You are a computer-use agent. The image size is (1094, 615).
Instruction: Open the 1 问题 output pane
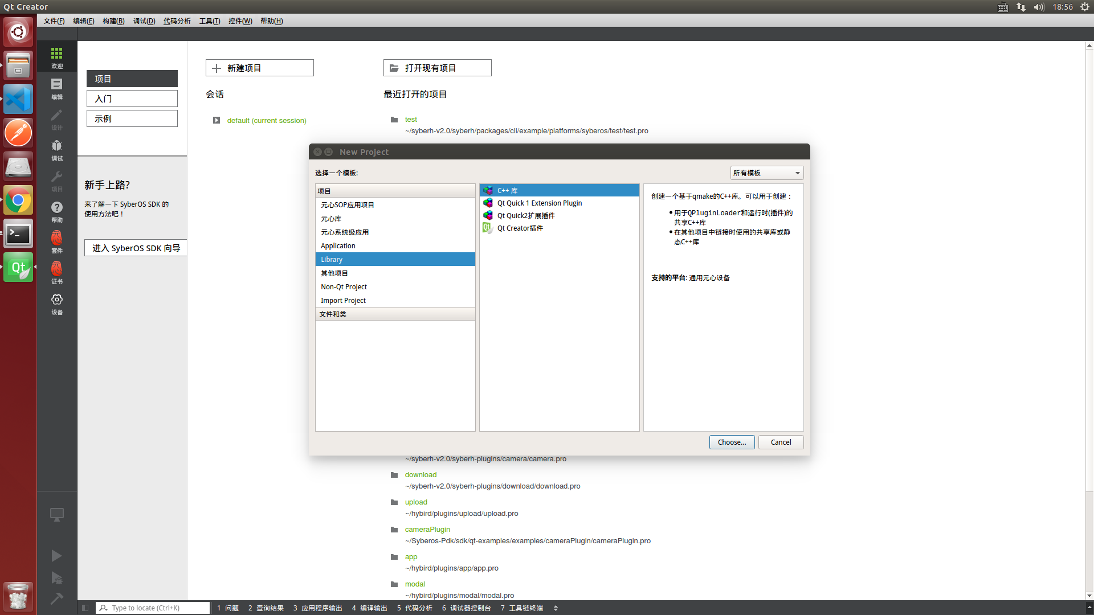pyautogui.click(x=228, y=608)
